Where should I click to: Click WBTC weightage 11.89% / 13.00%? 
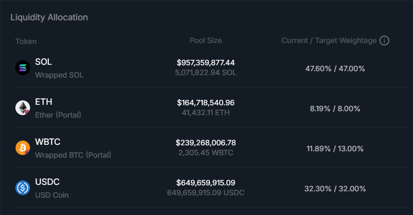tap(335, 148)
